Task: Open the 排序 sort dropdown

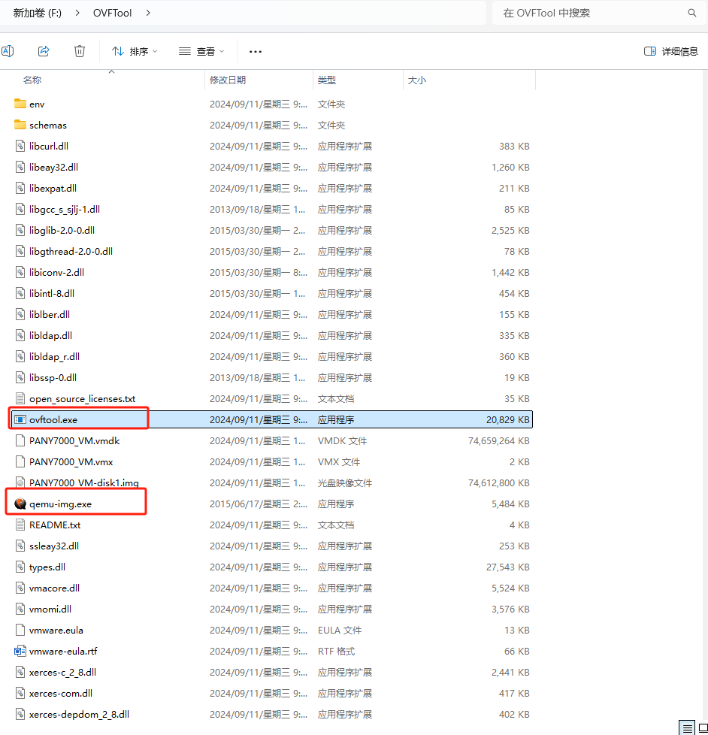Action: (135, 51)
